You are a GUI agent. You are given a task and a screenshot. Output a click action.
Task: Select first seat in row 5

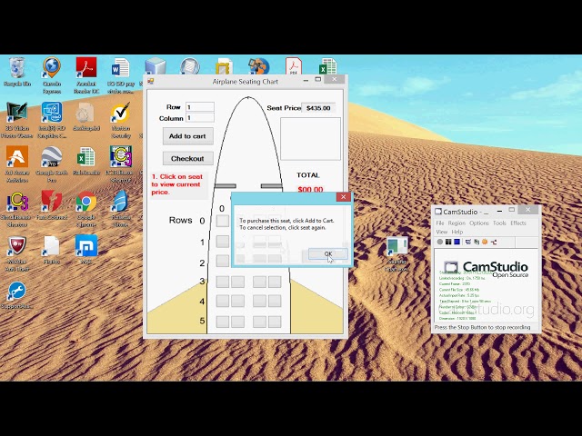click(x=223, y=322)
